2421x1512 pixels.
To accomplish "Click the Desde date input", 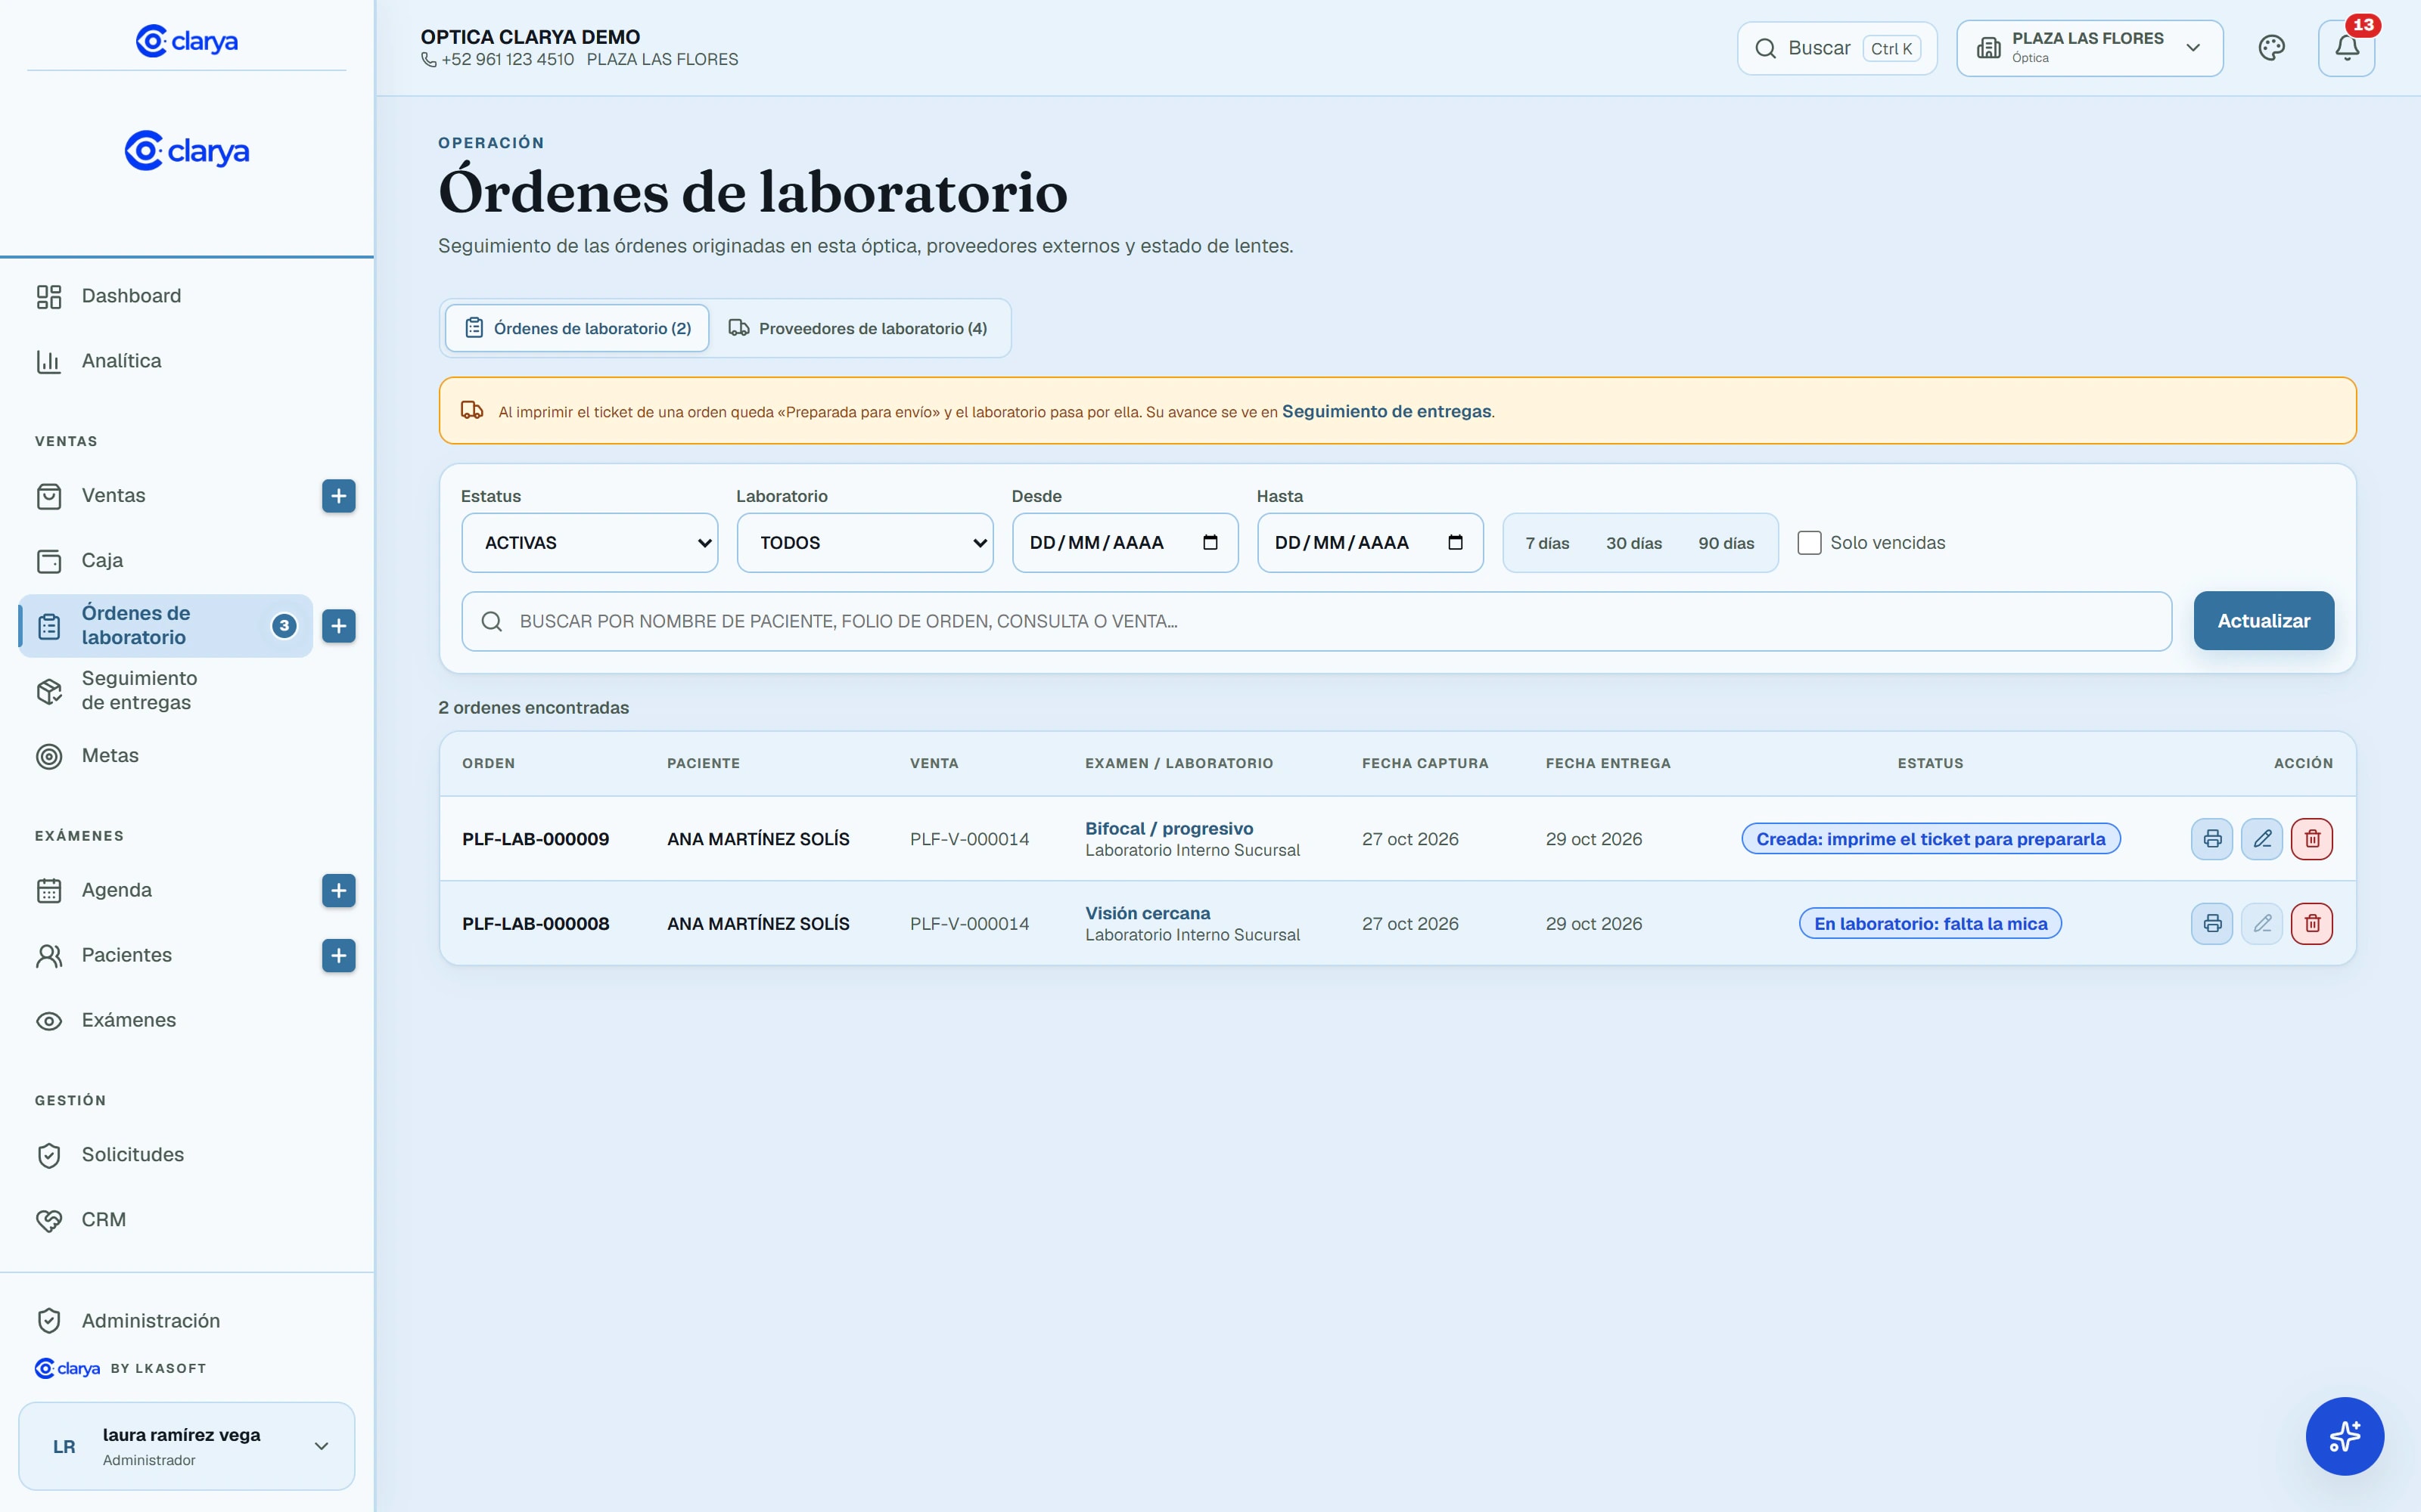I will [1126, 543].
